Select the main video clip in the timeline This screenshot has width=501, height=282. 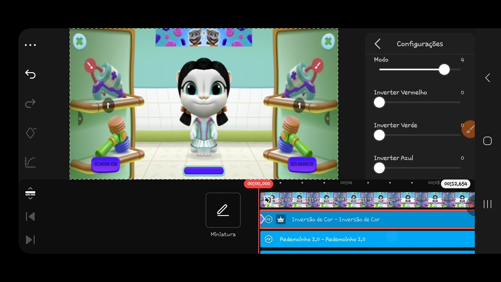point(368,200)
